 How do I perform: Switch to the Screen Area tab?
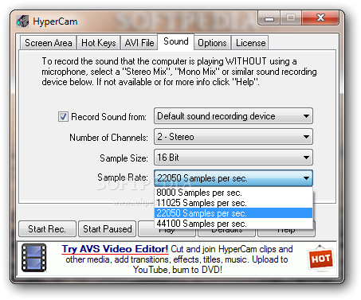pyautogui.click(x=49, y=43)
